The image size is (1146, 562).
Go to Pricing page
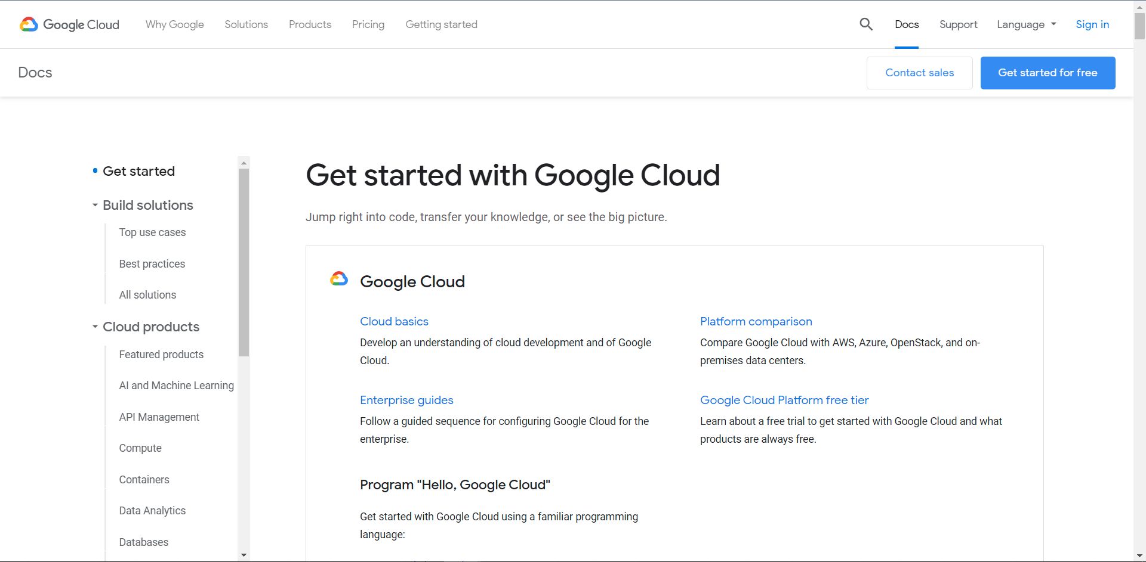click(x=368, y=24)
